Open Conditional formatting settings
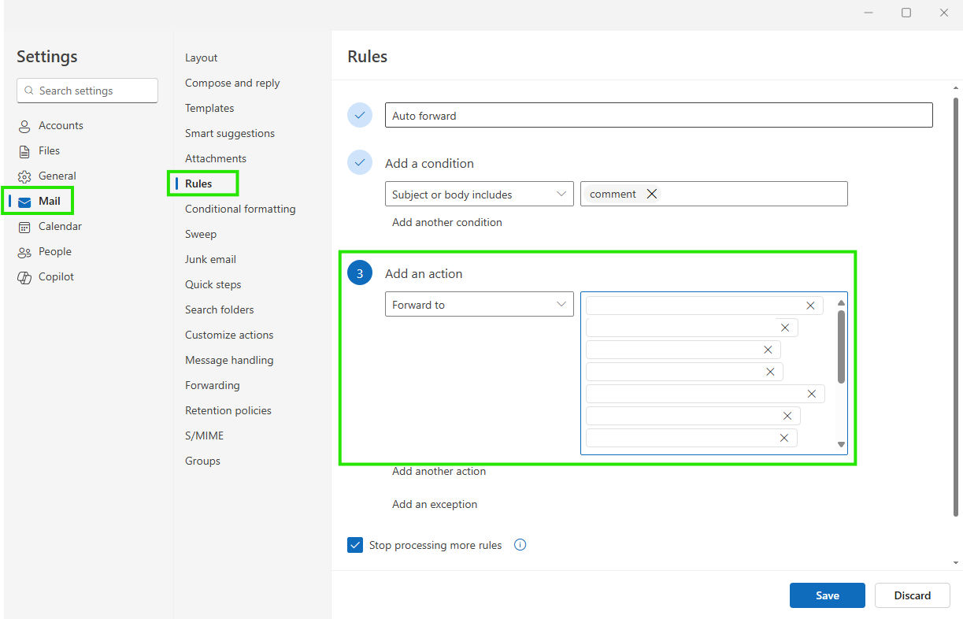Image resolution: width=963 pixels, height=619 pixels. pyautogui.click(x=240, y=209)
